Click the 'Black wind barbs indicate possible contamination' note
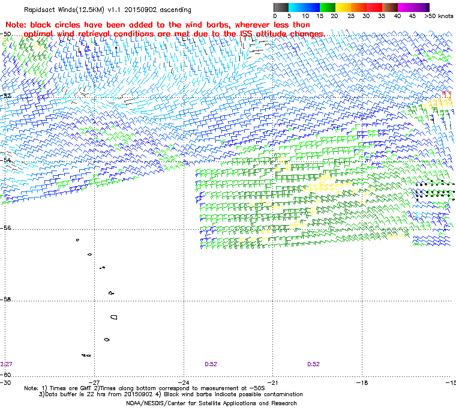 [x=233, y=394]
